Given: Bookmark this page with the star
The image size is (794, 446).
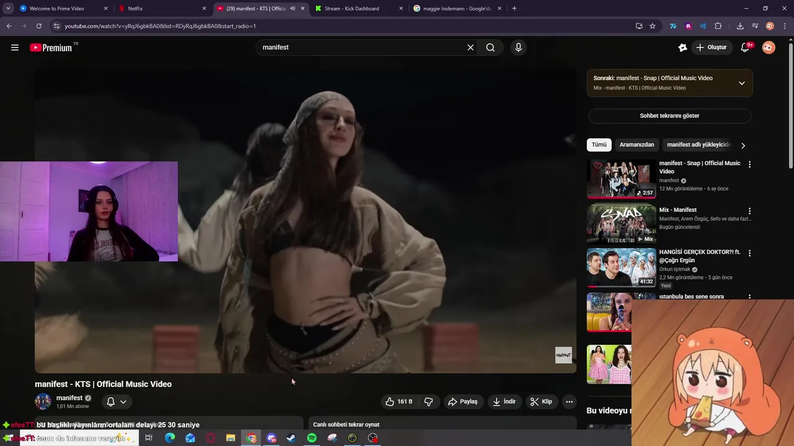Looking at the screenshot, I should [653, 26].
